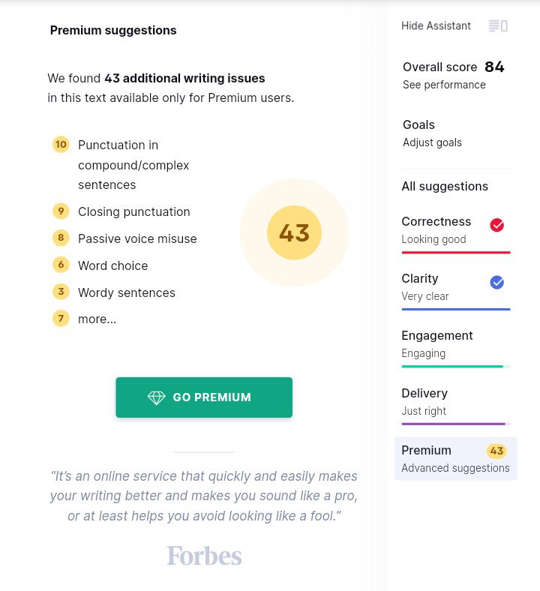Screen dimensions: 540x591
Task: Select the Premium Advanced suggestions tab
Action: (x=455, y=459)
